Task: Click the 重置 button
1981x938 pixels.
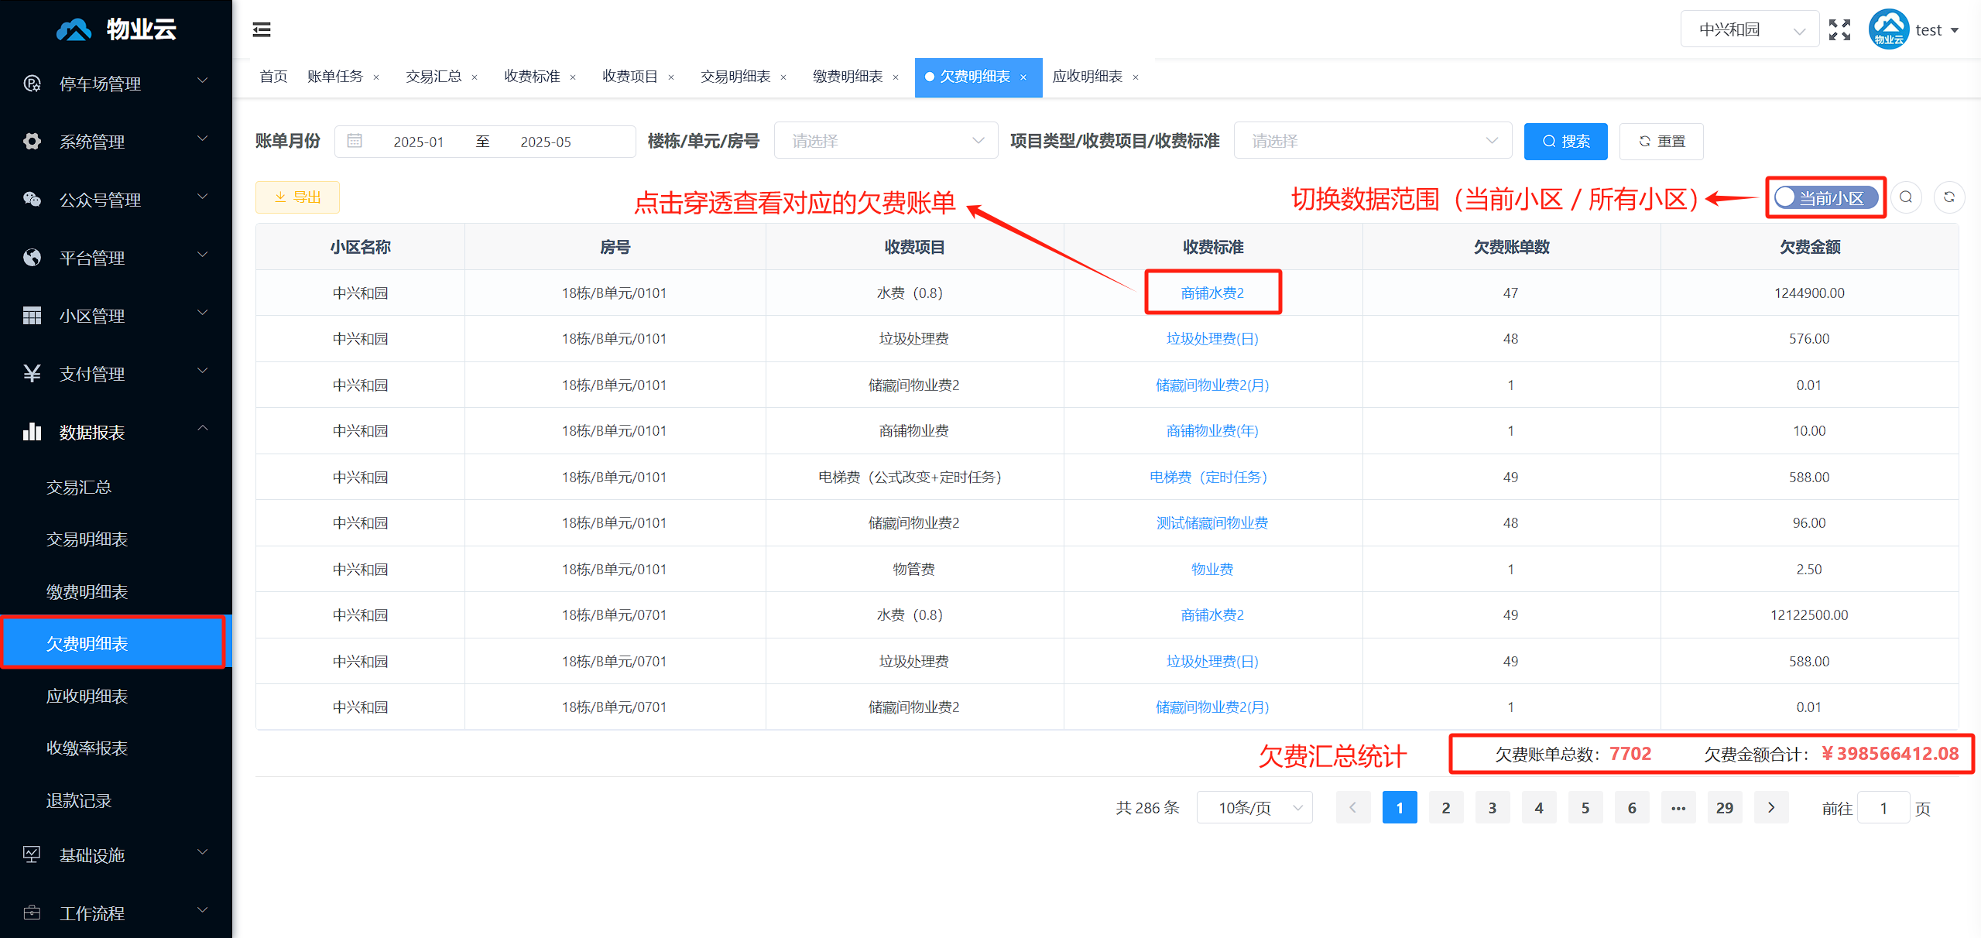Action: click(x=1661, y=141)
